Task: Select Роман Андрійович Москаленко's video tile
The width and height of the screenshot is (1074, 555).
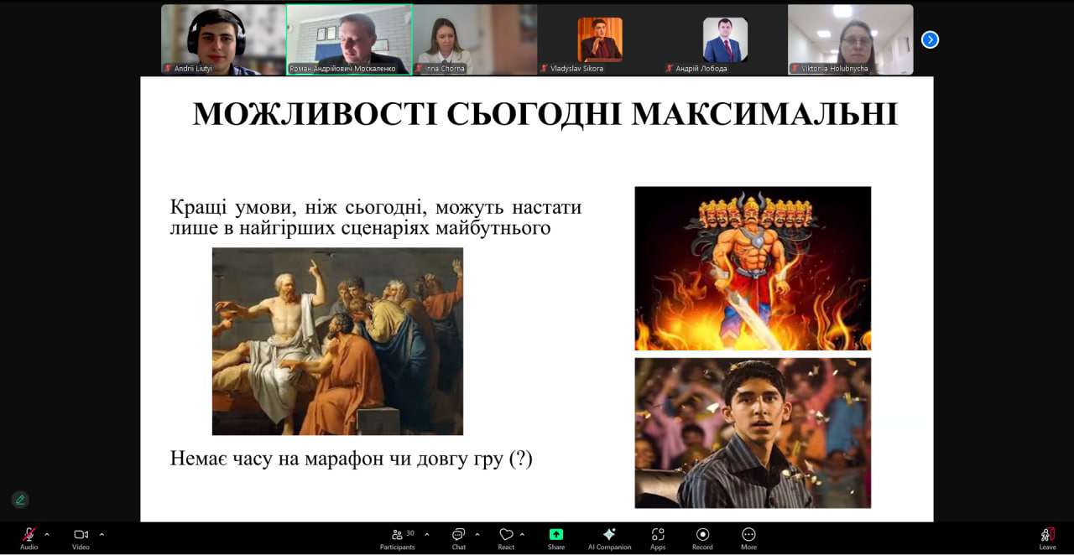Action: coord(349,39)
